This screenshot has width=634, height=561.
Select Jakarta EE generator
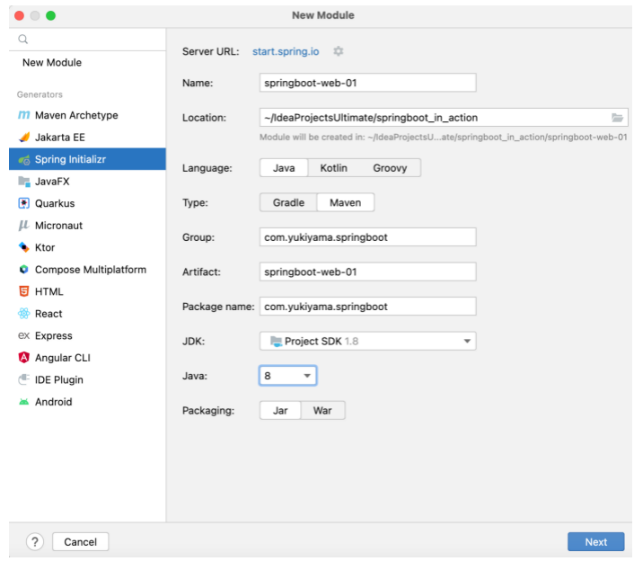tap(87, 138)
